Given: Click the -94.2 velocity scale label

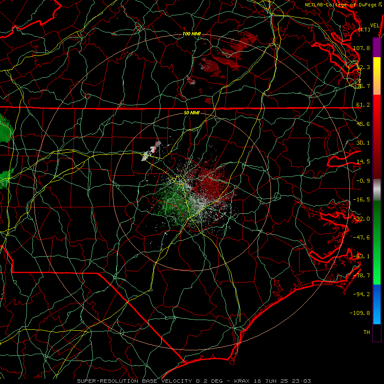Looking at the screenshot, I should pos(361,294).
